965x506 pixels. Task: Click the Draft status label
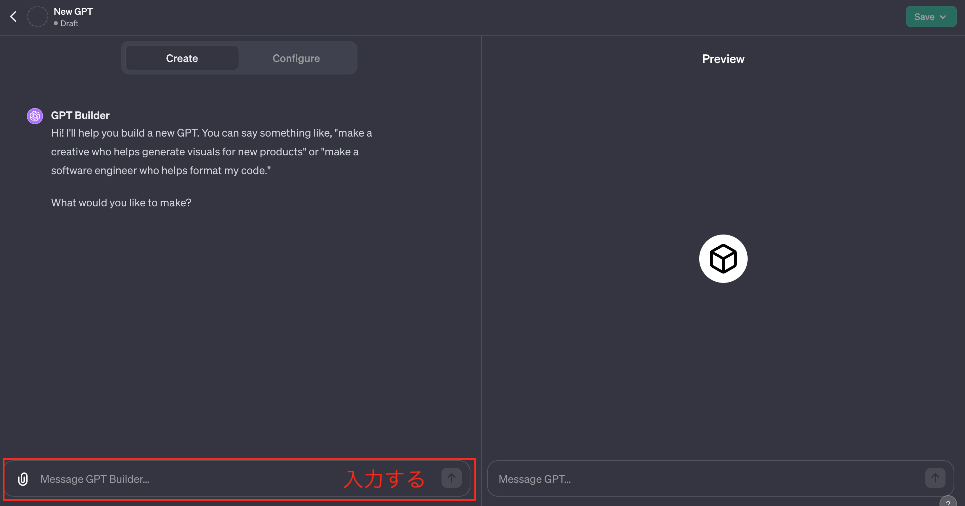click(x=69, y=23)
